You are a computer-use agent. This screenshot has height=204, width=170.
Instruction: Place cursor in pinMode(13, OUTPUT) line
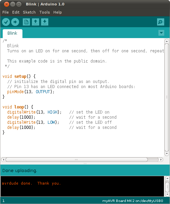[x=31, y=92]
